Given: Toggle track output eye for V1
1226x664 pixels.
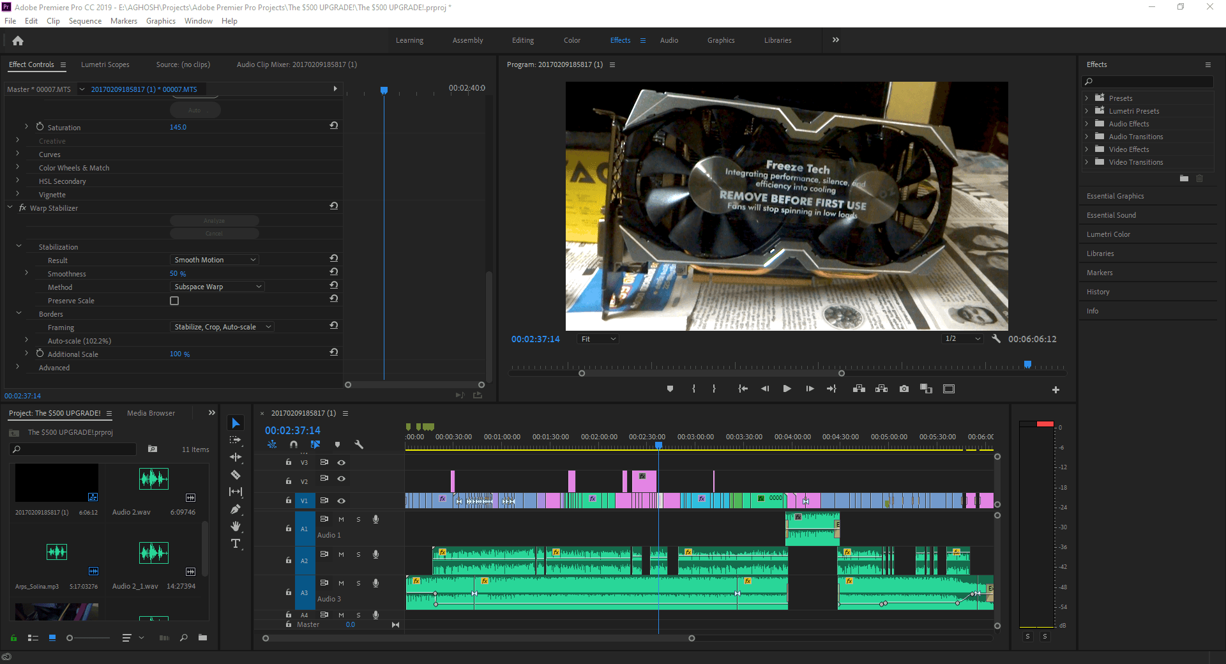Looking at the screenshot, I should [x=342, y=501].
